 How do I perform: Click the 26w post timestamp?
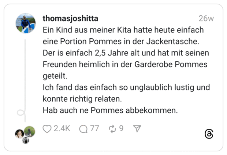click(206, 19)
